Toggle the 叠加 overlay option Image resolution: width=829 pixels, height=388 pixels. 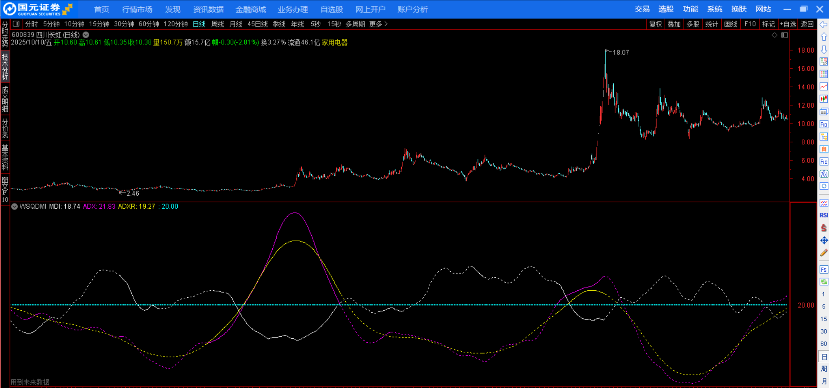click(x=674, y=24)
